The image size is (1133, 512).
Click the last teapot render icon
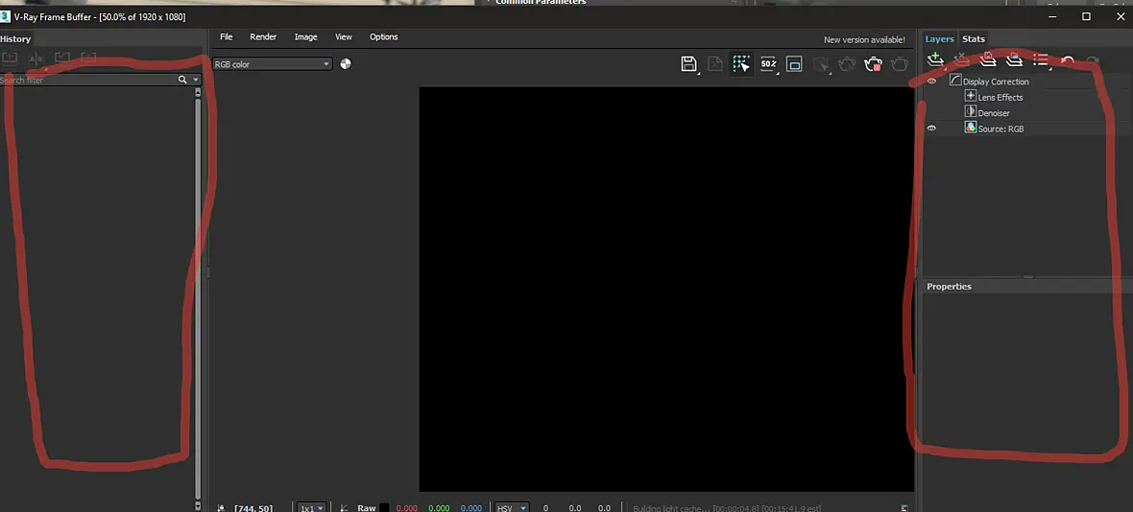[900, 64]
